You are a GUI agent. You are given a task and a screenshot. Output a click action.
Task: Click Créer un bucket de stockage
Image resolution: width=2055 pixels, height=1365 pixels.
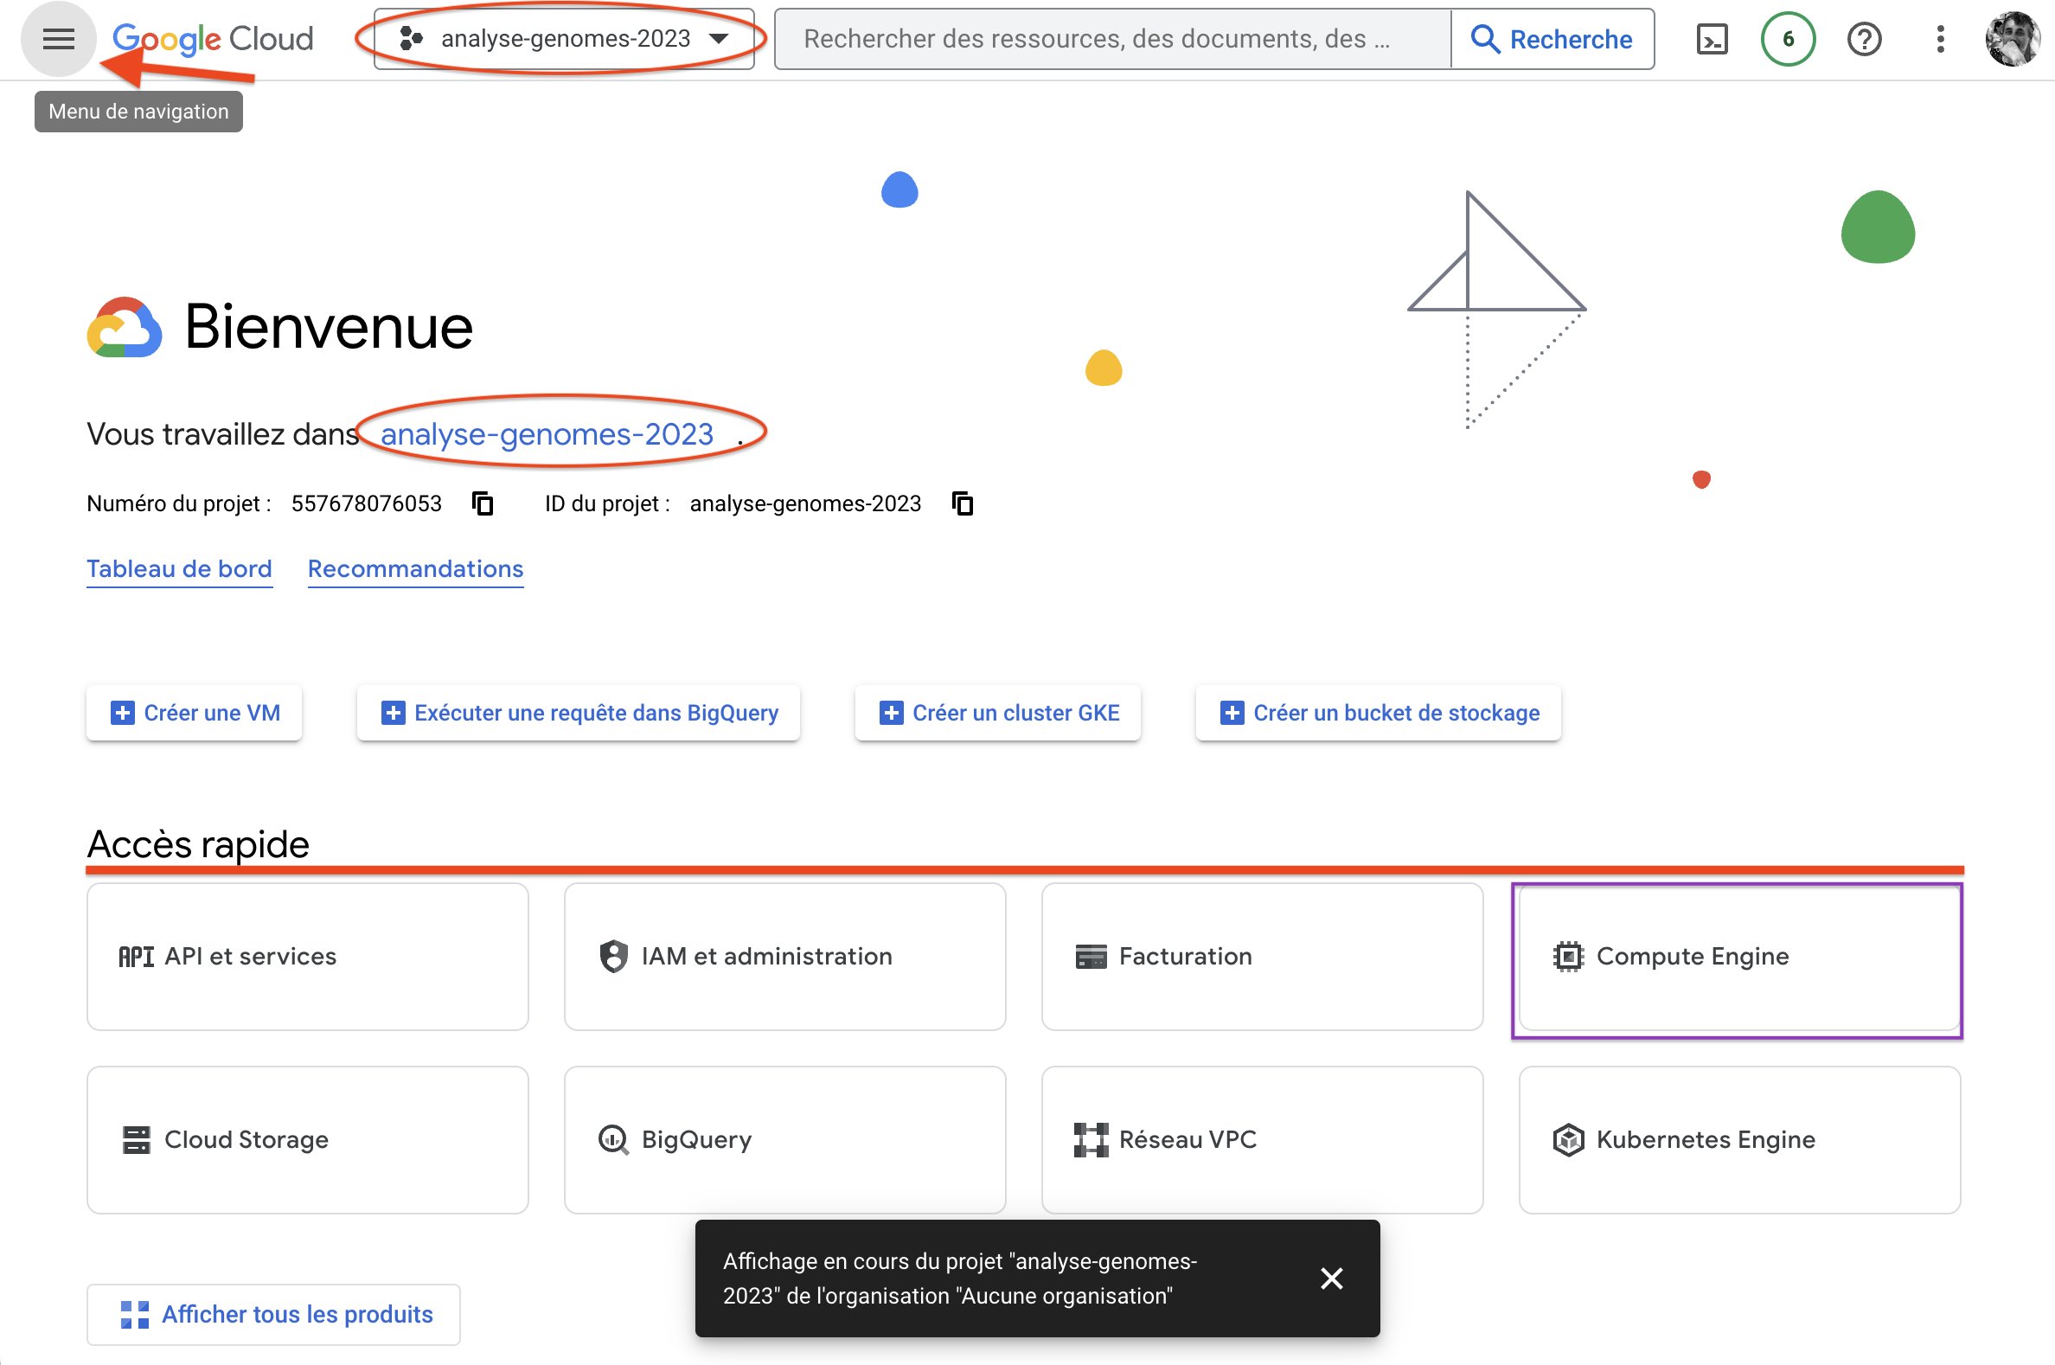[1378, 713]
